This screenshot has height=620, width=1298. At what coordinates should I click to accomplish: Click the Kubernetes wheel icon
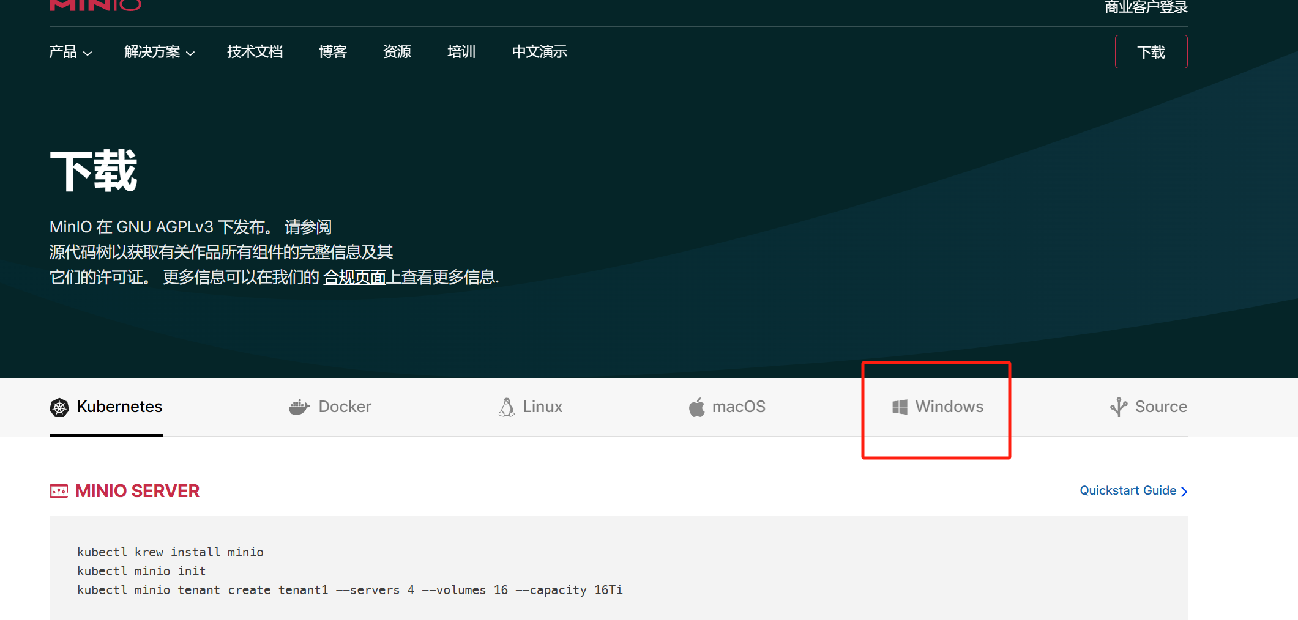tap(59, 407)
